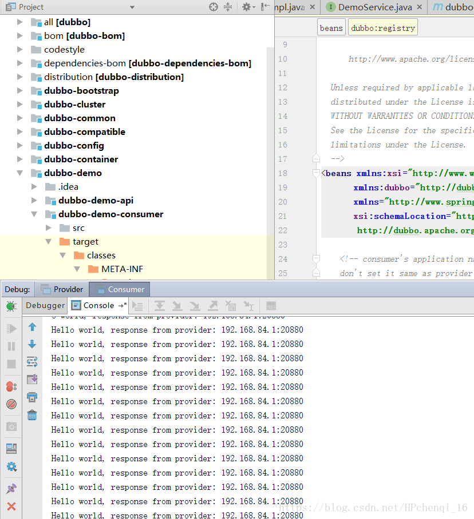Screen dimensions: 474x519
Task: Select dubbo-demo-api tree item
Action: pyautogui.click(x=96, y=200)
